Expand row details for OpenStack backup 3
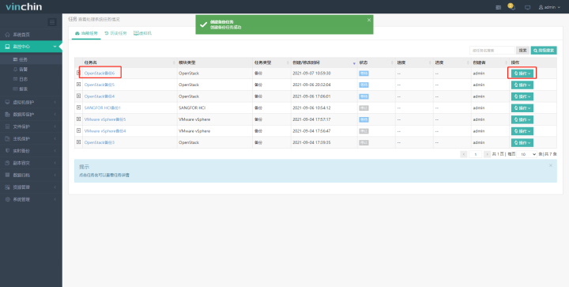569x287 pixels. 78,142
